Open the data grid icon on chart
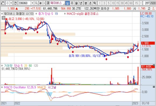 (3, 18)
